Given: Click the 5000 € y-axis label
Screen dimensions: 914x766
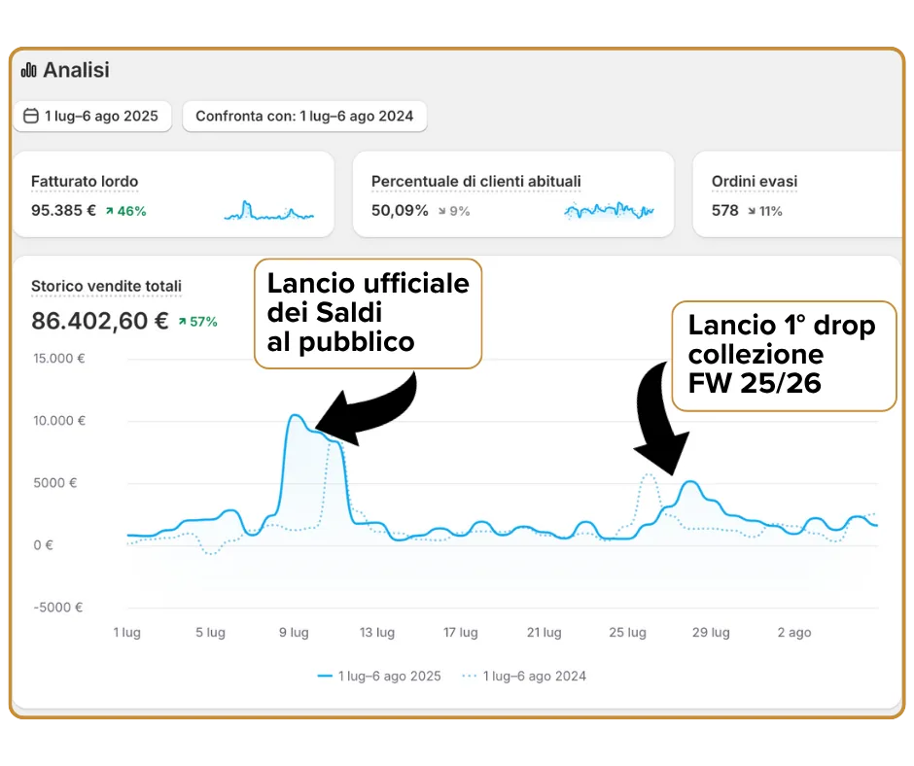Looking at the screenshot, I should [54, 483].
